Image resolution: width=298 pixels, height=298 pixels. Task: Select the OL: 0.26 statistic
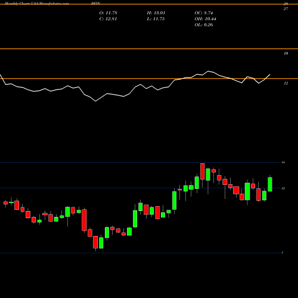pos(204,25)
